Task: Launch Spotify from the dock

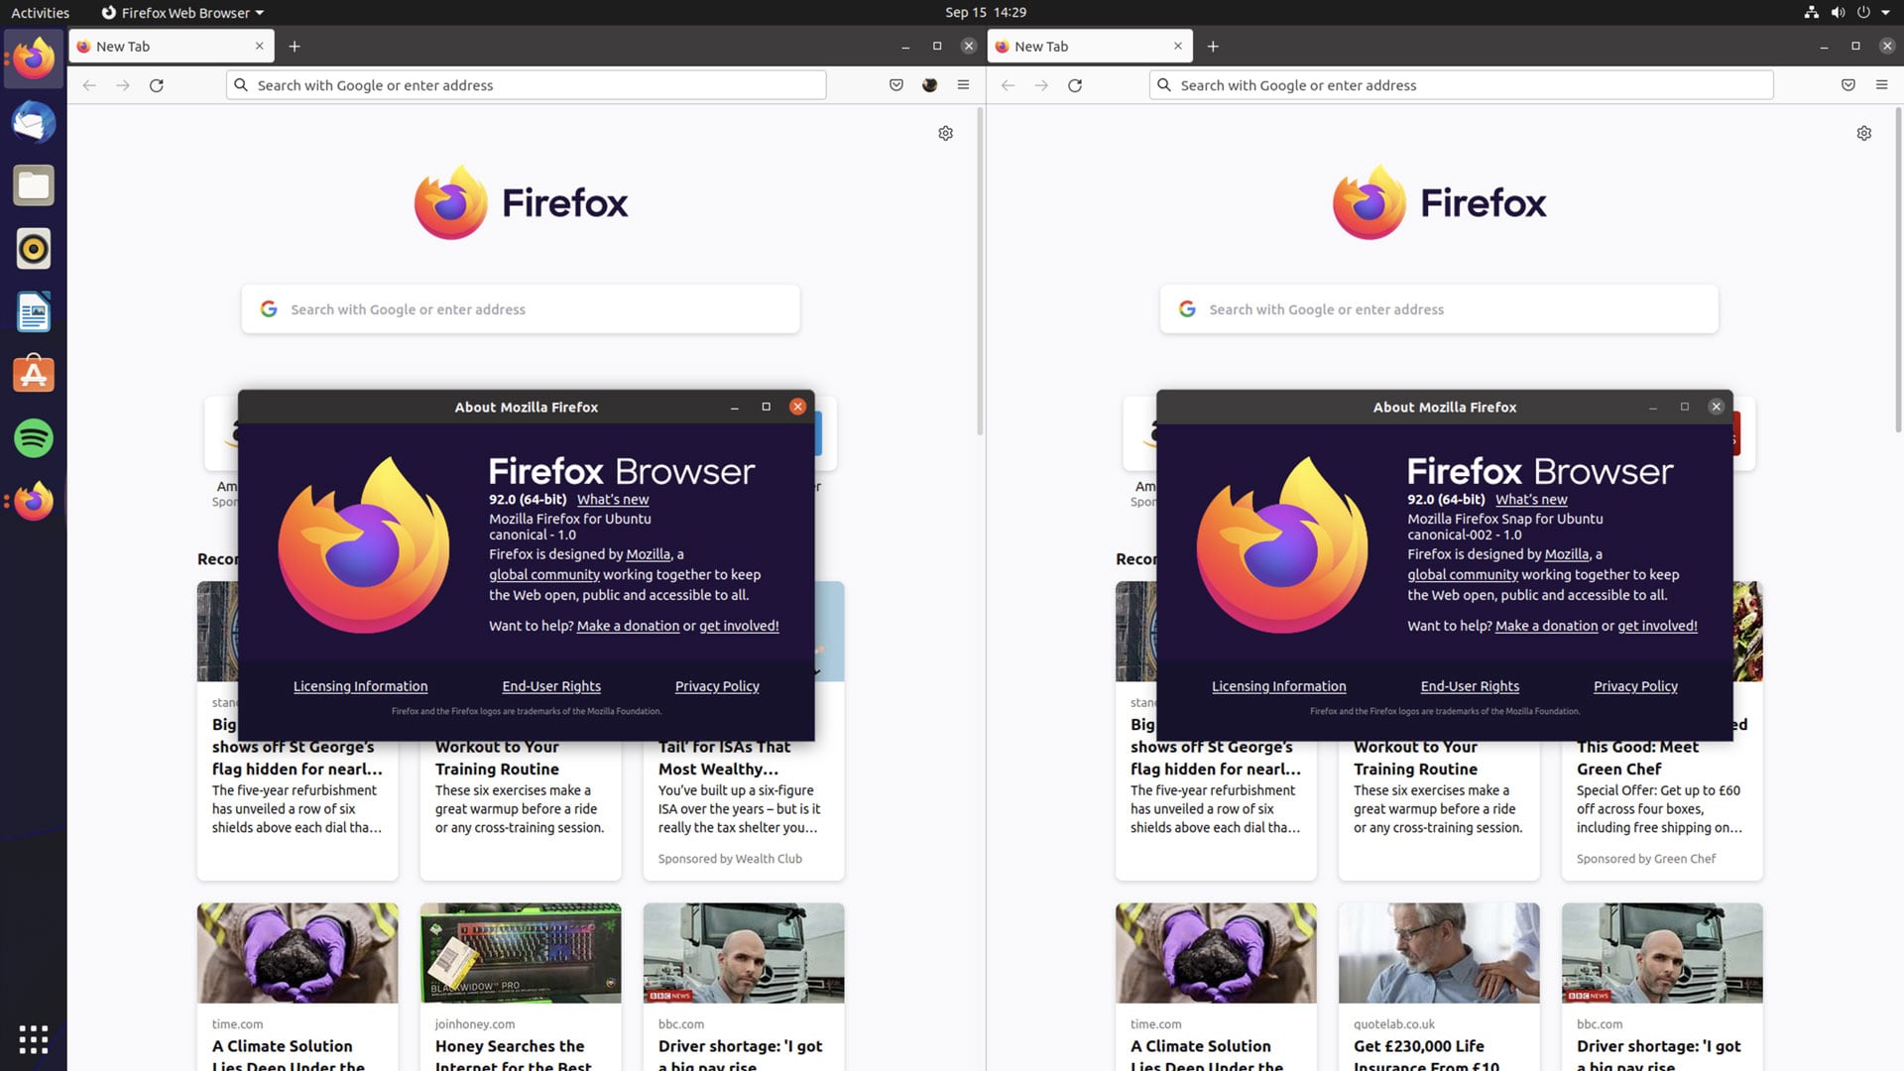Action: 34,438
